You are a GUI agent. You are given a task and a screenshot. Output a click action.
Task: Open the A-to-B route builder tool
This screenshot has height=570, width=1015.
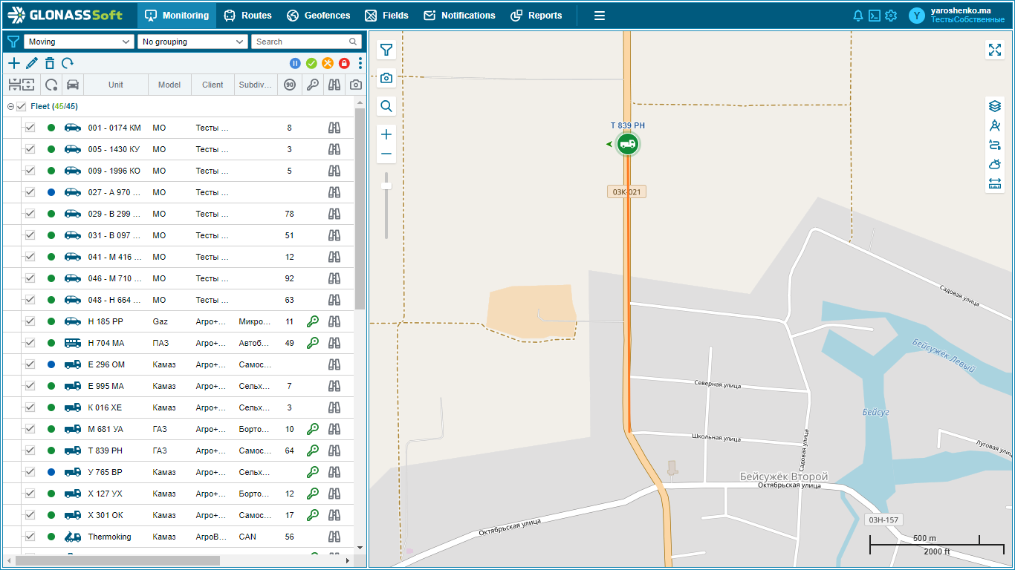coord(995,145)
